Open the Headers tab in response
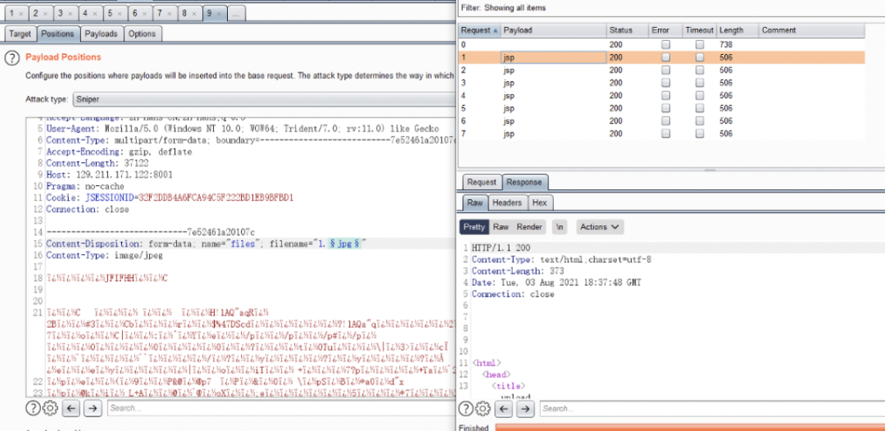Screen dimensions: 885x431 506,203
